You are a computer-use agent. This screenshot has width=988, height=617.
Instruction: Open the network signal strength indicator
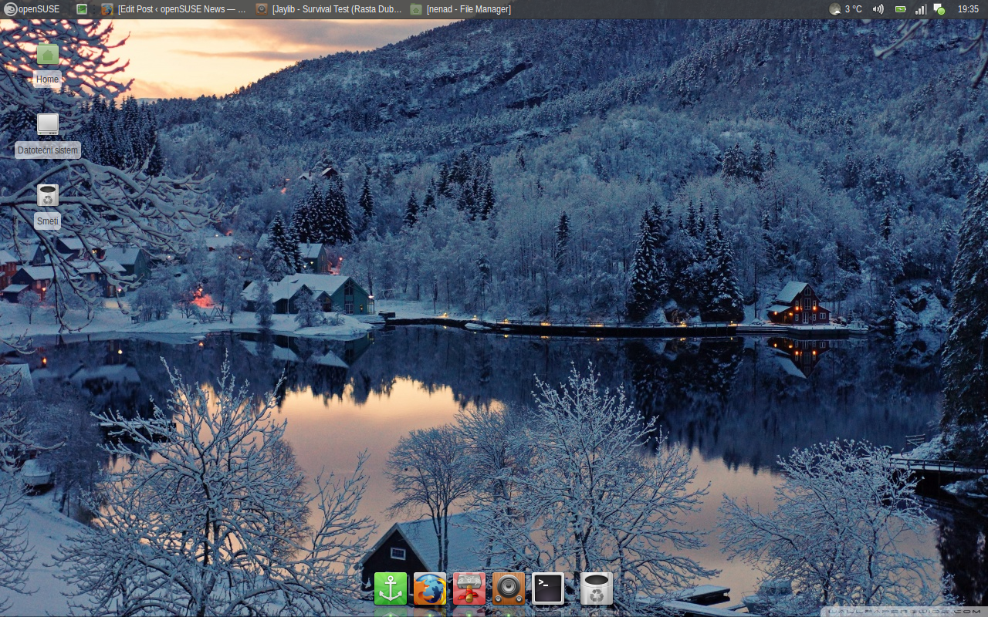tap(920, 9)
